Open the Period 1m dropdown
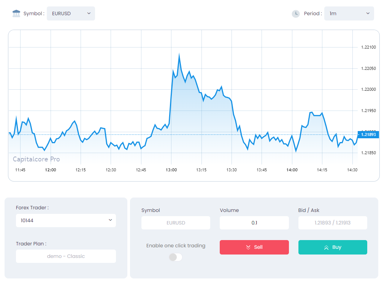This screenshot has width=387, height=283. (349, 14)
